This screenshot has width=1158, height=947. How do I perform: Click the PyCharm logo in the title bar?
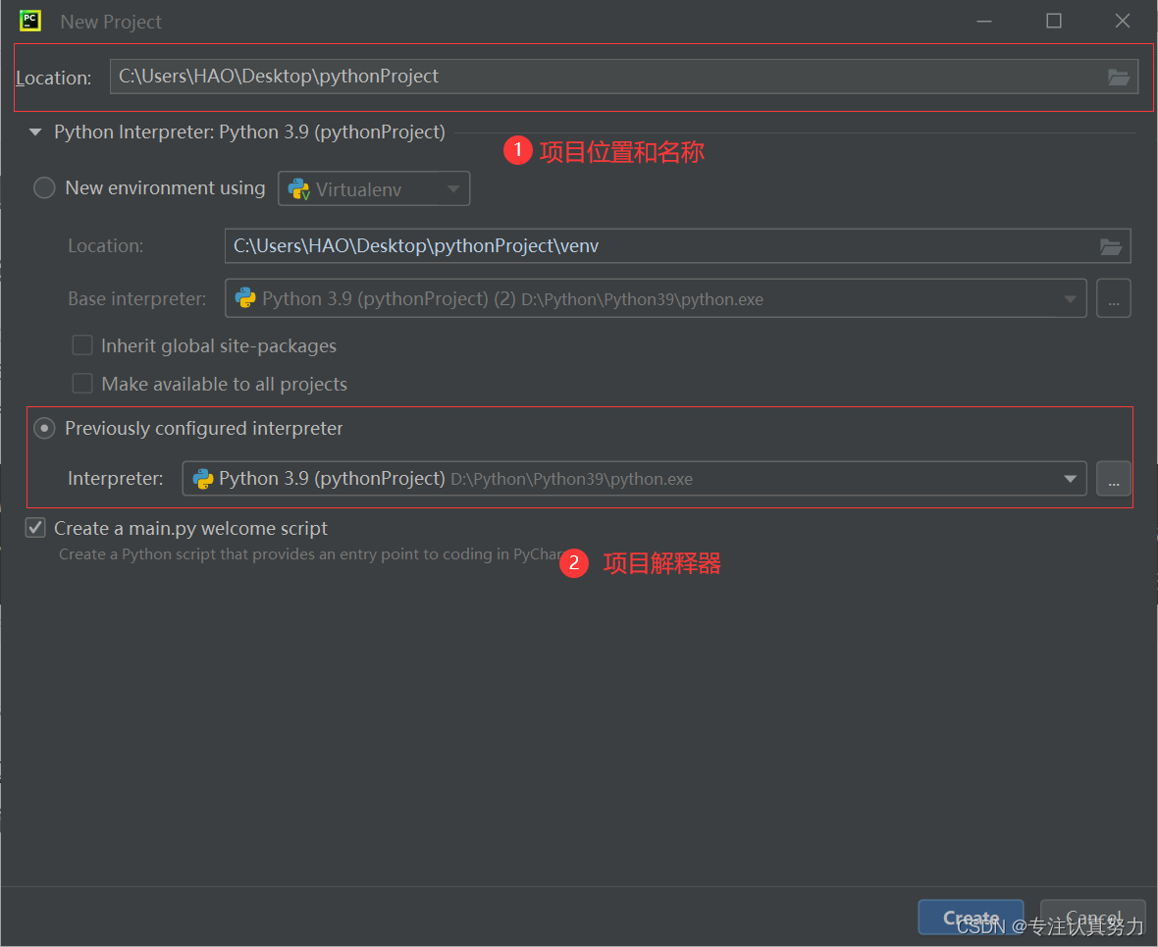30,21
